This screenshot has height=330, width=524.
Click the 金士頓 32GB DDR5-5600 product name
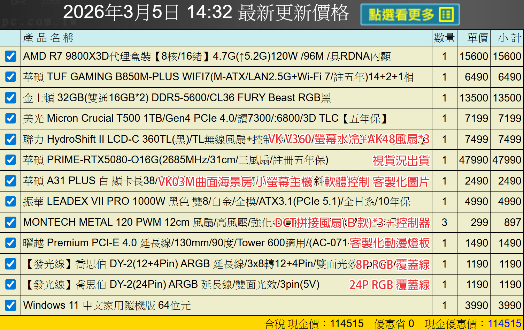177,98
